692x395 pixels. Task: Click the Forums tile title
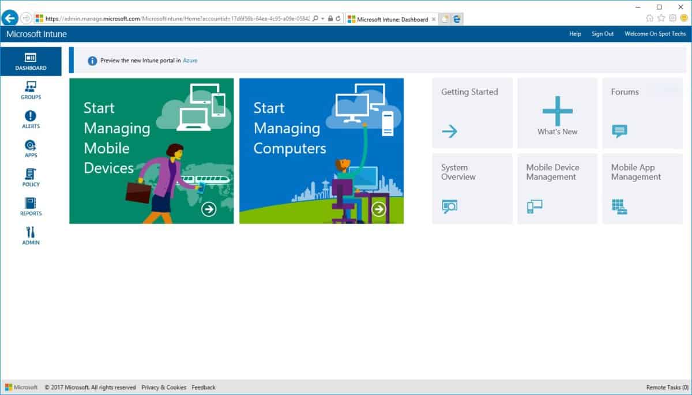tap(625, 92)
